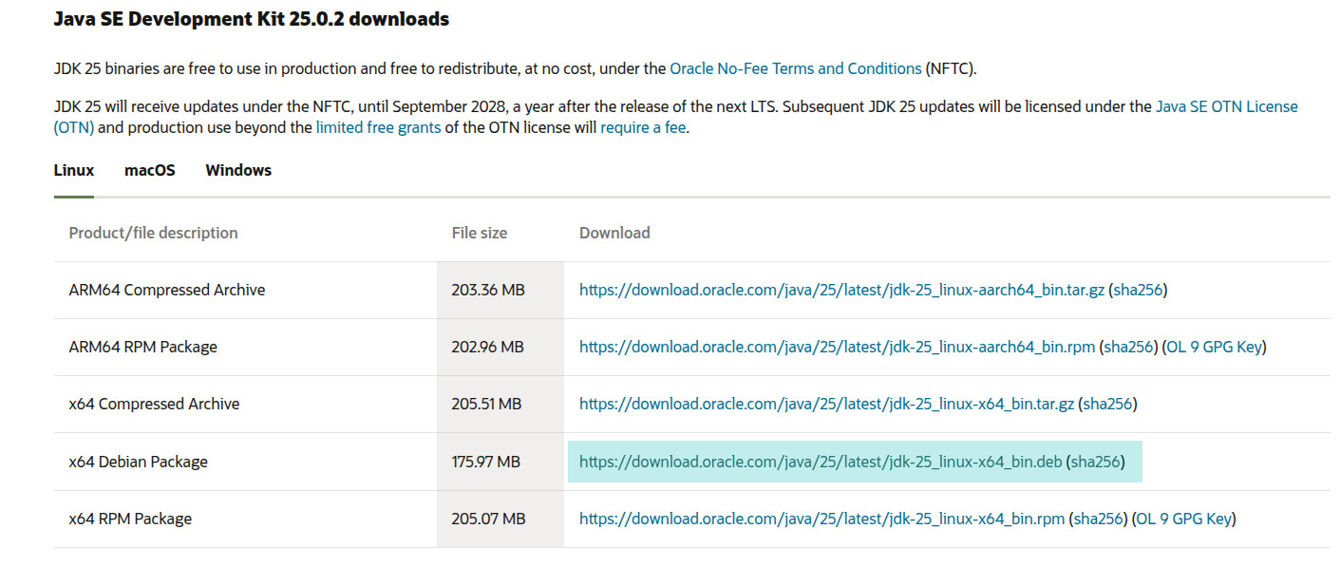Download the x64 Debian Package .deb
Viewport: 1340px width, 567px height.
(x=821, y=462)
